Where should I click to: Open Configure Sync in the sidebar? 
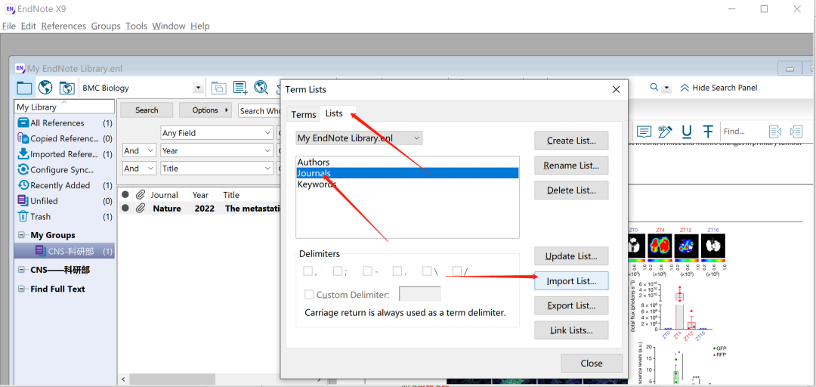click(x=64, y=170)
